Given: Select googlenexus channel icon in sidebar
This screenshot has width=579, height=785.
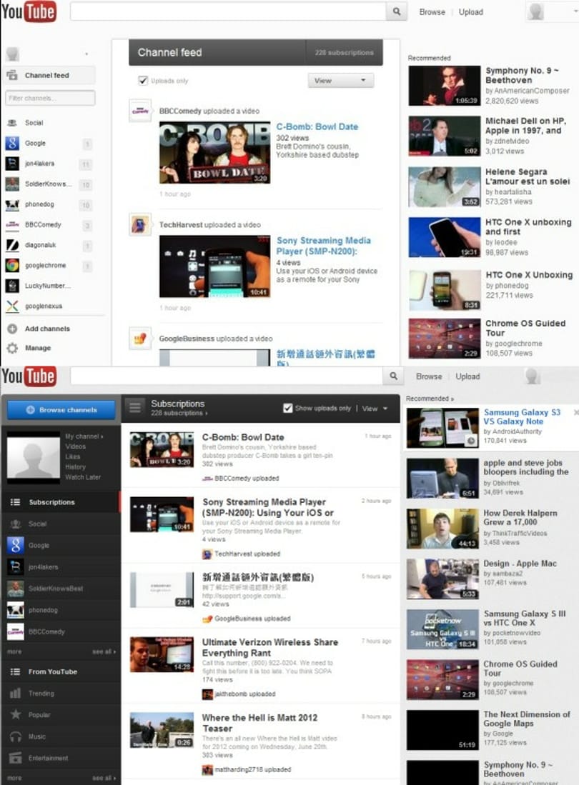Looking at the screenshot, I should pyautogui.click(x=12, y=306).
